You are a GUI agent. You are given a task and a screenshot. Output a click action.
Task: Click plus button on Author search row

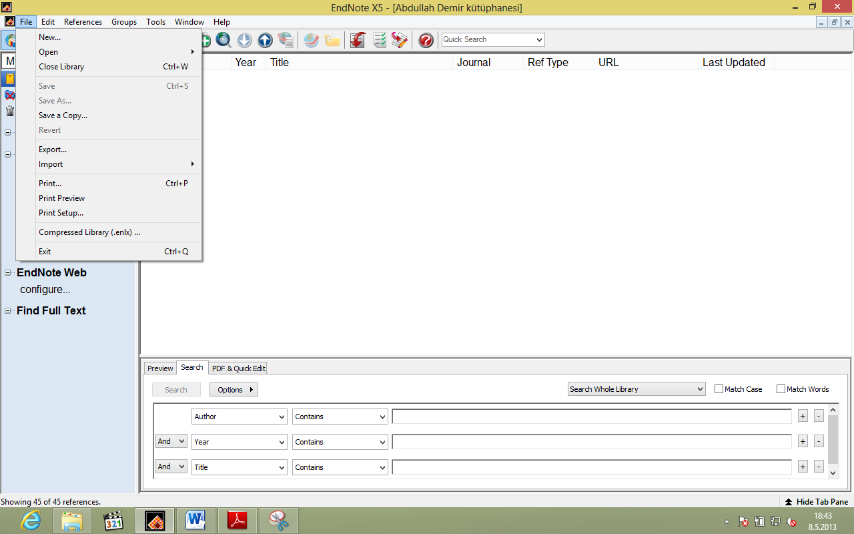tap(803, 417)
